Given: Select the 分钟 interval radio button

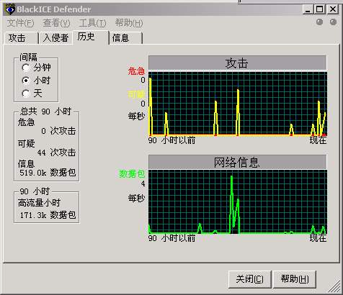Looking at the screenshot, I should coord(26,68).
